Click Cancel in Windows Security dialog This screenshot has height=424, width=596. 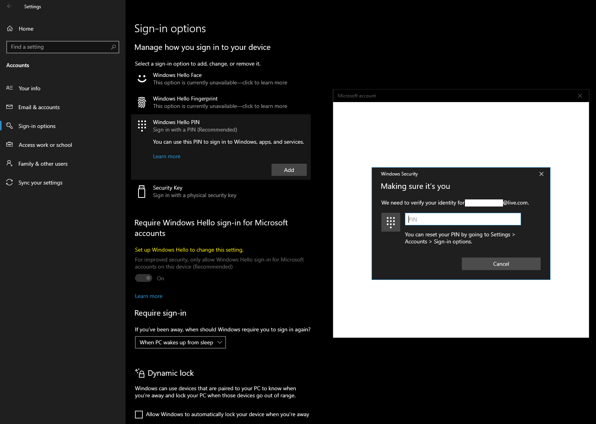pos(501,264)
